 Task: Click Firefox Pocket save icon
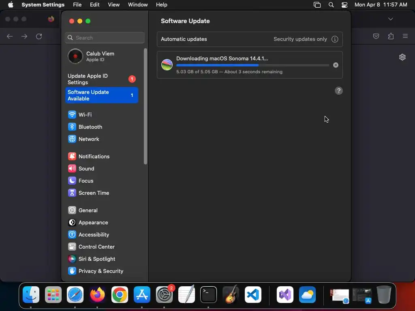pos(376,36)
